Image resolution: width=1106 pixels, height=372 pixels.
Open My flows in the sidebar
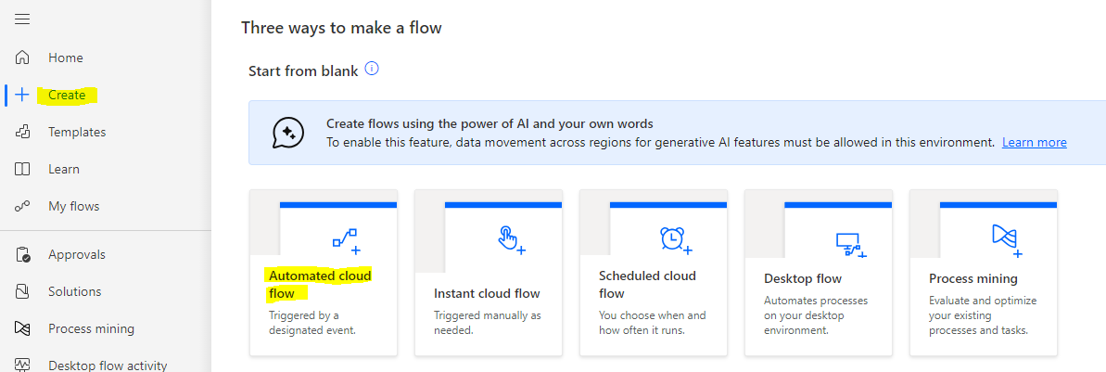coord(74,207)
